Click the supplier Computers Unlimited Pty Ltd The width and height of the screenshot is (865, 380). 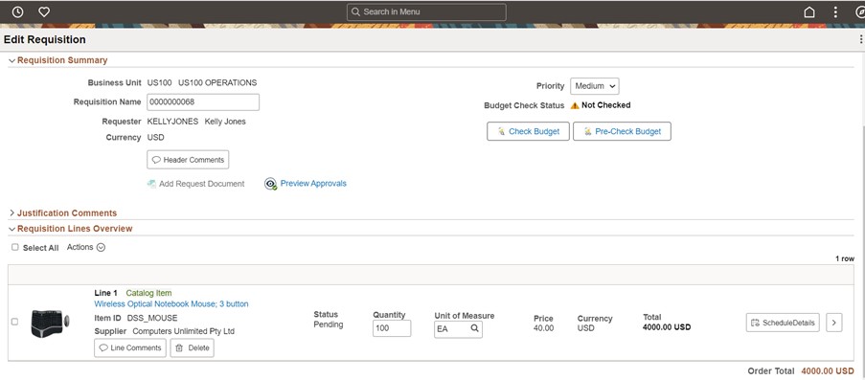[184, 331]
